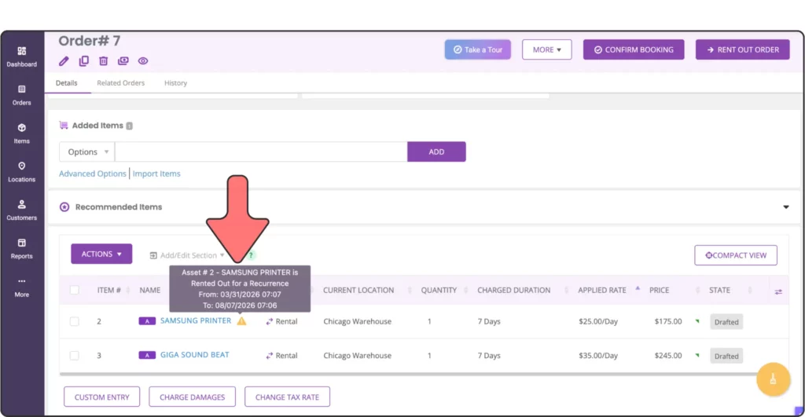Open the Advanced Options link
805x417 pixels.
coord(93,174)
